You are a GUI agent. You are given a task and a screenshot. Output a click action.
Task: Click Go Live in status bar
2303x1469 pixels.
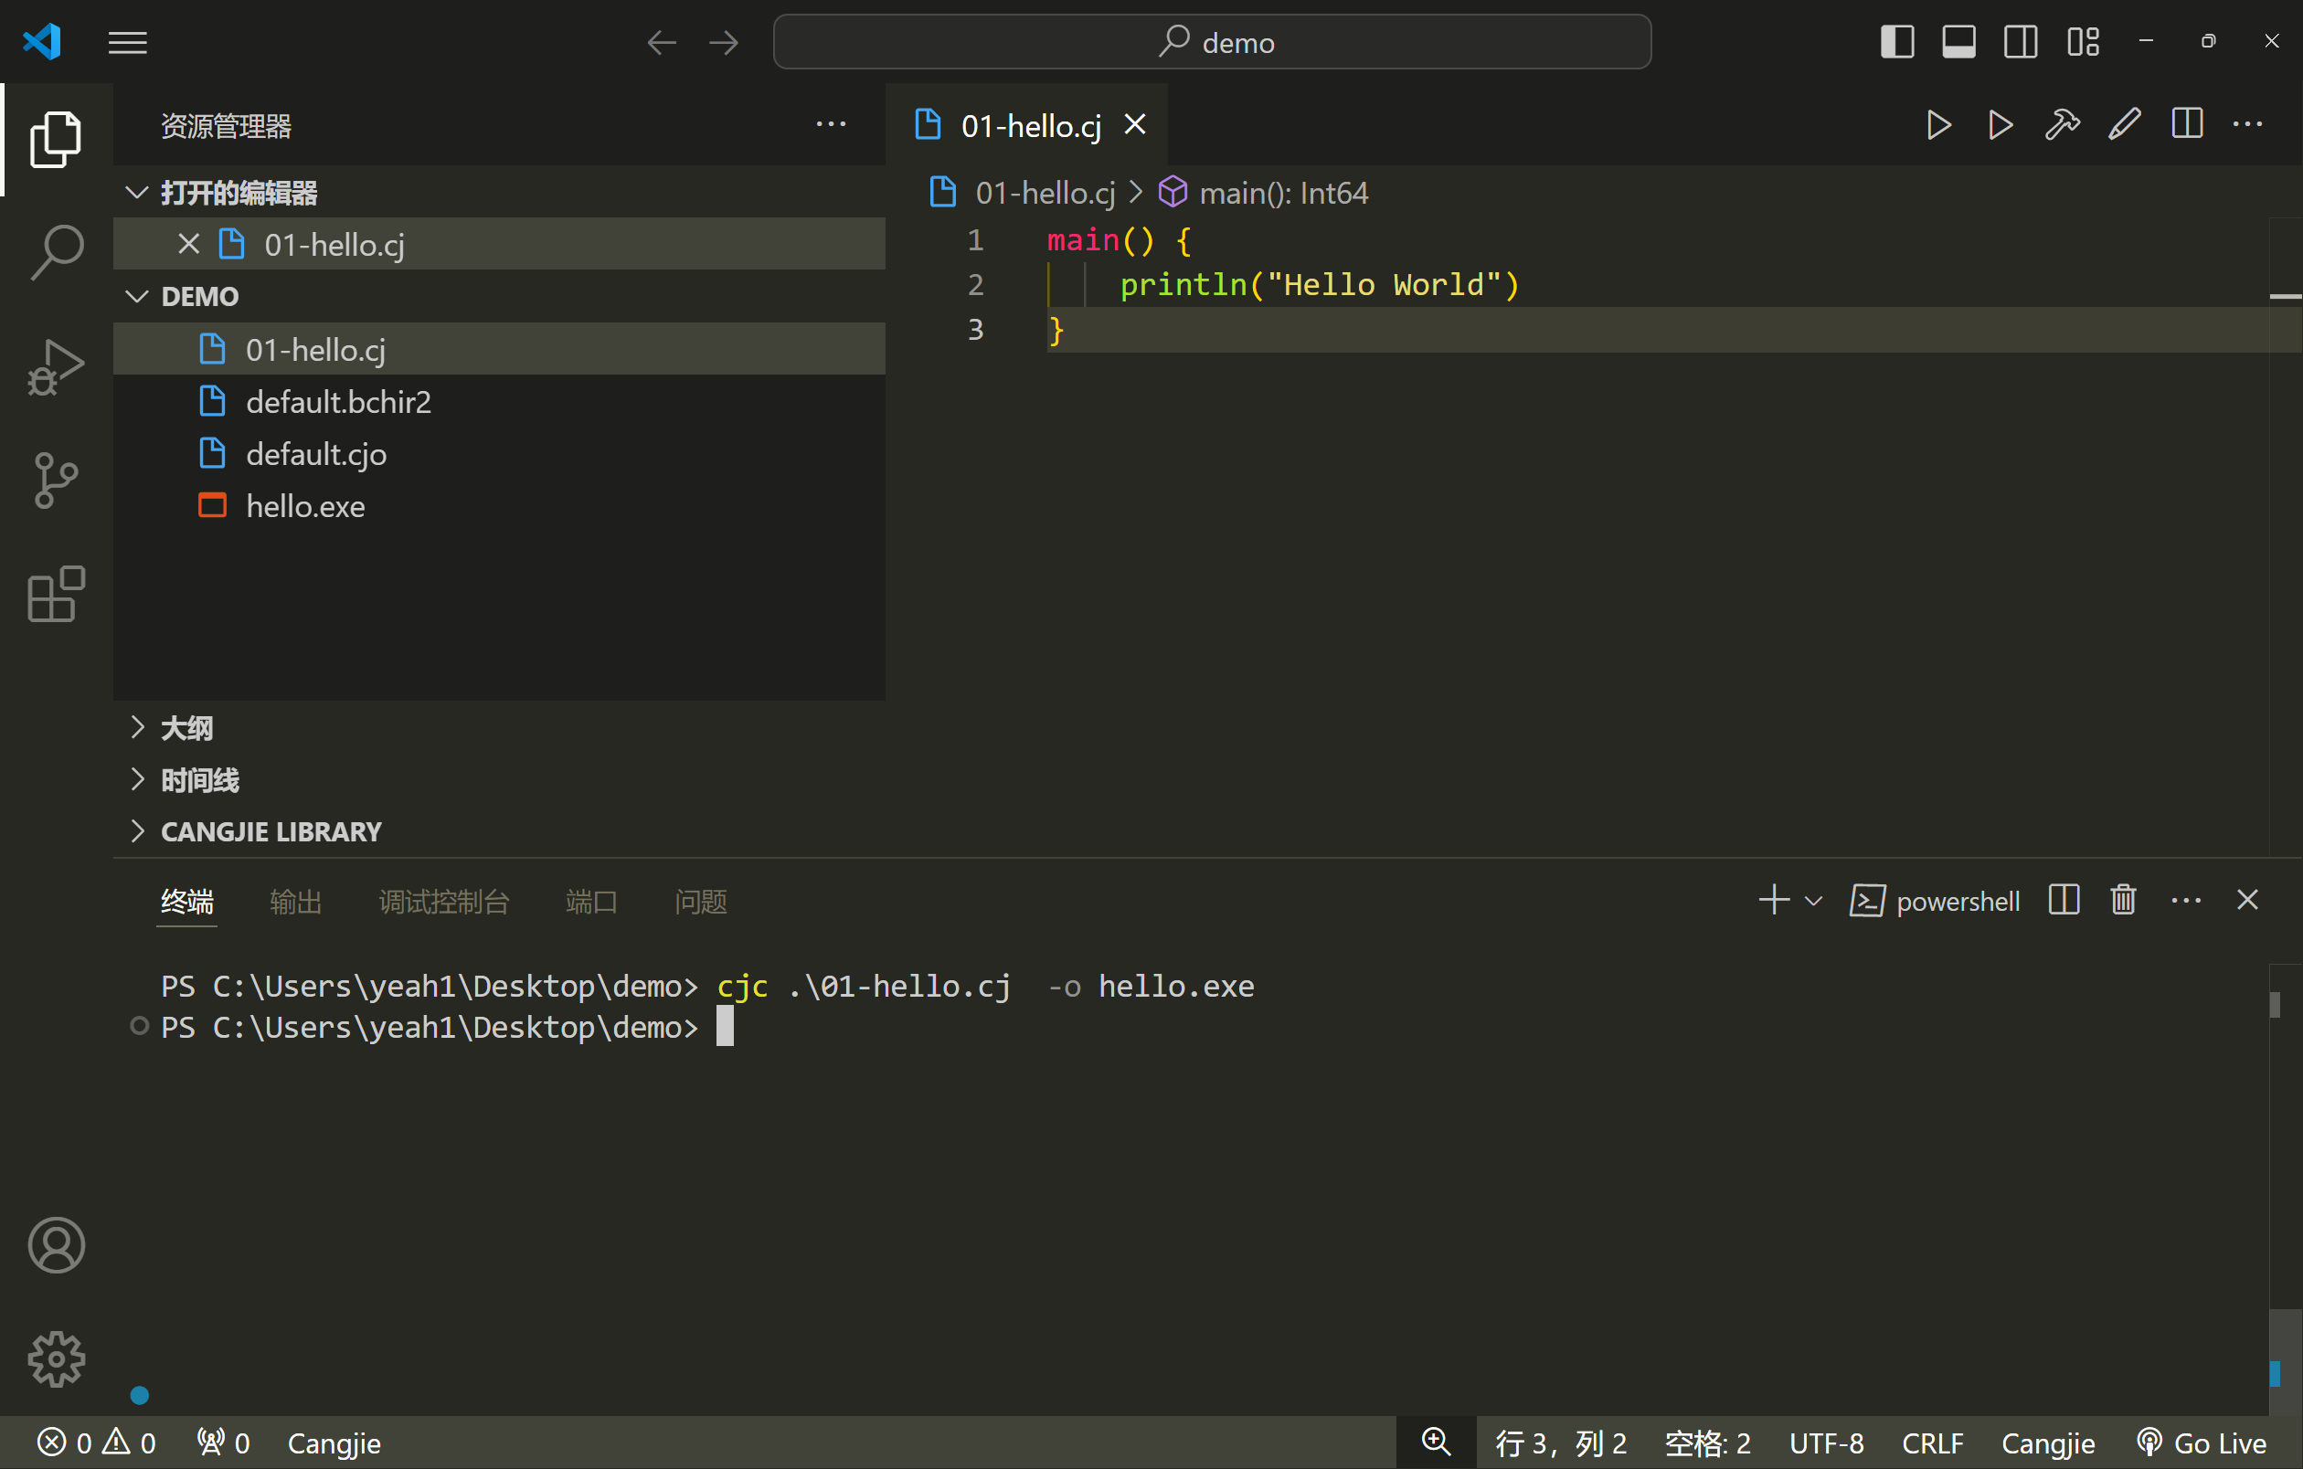click(x=2202, y=1443)
